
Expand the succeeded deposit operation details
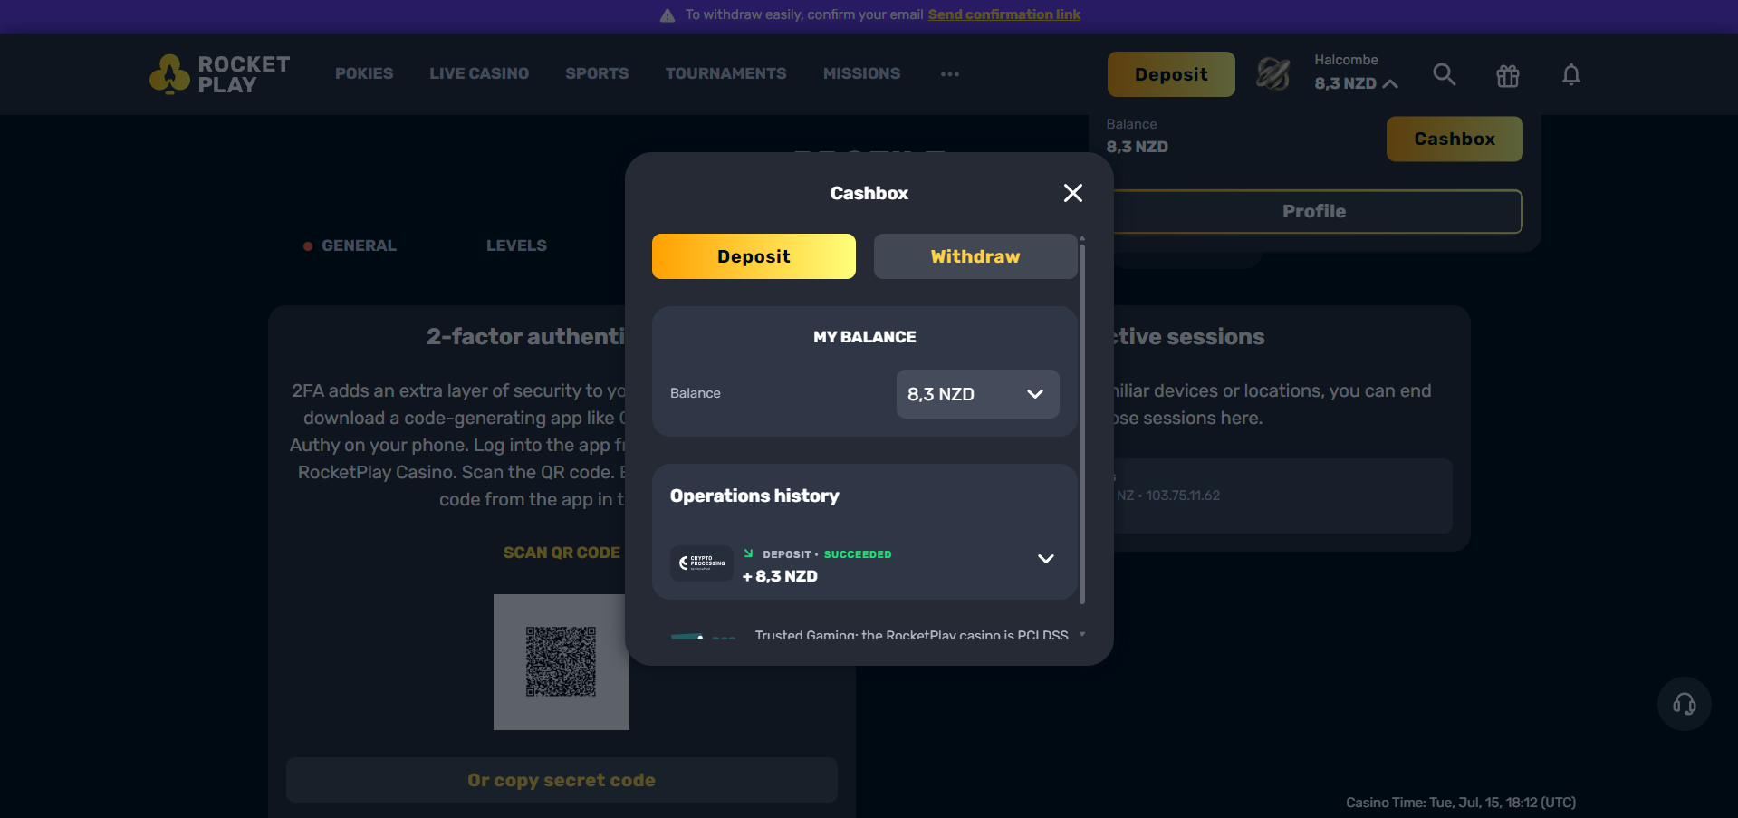click(x=1045, y=559)
